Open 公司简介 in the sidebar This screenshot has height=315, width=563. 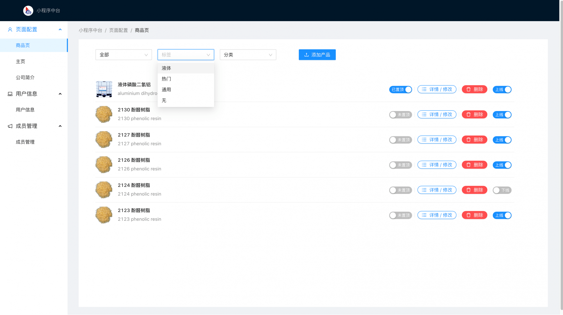[25, 77]
